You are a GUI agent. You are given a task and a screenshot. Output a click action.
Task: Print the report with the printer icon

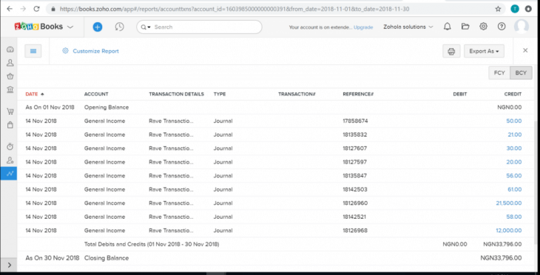coord(451,51)
